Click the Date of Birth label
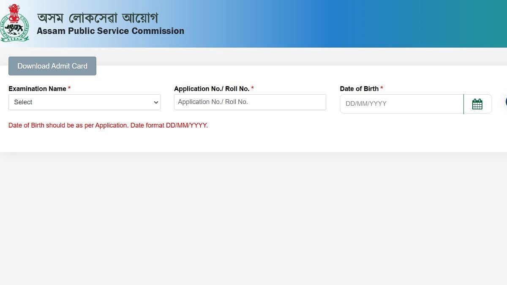Image resolution: width=507 pixels, height=285 pixels. [x=359, y=89]
